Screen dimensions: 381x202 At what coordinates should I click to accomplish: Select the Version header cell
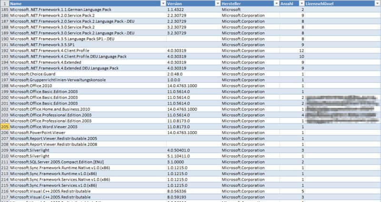click(193, 4)
